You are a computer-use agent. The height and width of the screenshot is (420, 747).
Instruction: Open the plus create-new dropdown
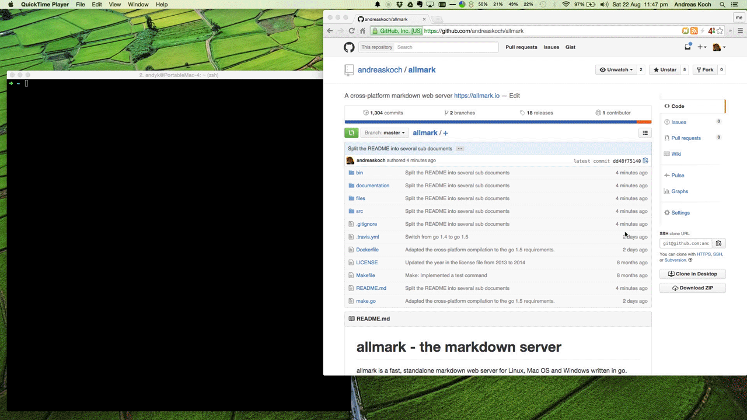(x=702, y=47)
